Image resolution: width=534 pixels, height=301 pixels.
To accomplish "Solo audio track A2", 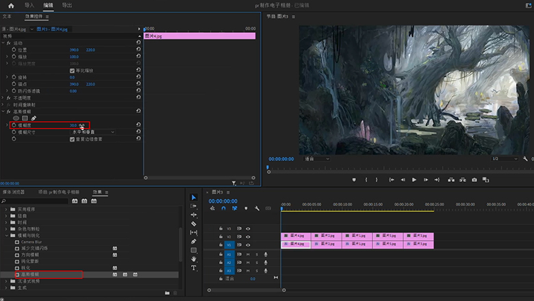I will (x=257, y=263).
